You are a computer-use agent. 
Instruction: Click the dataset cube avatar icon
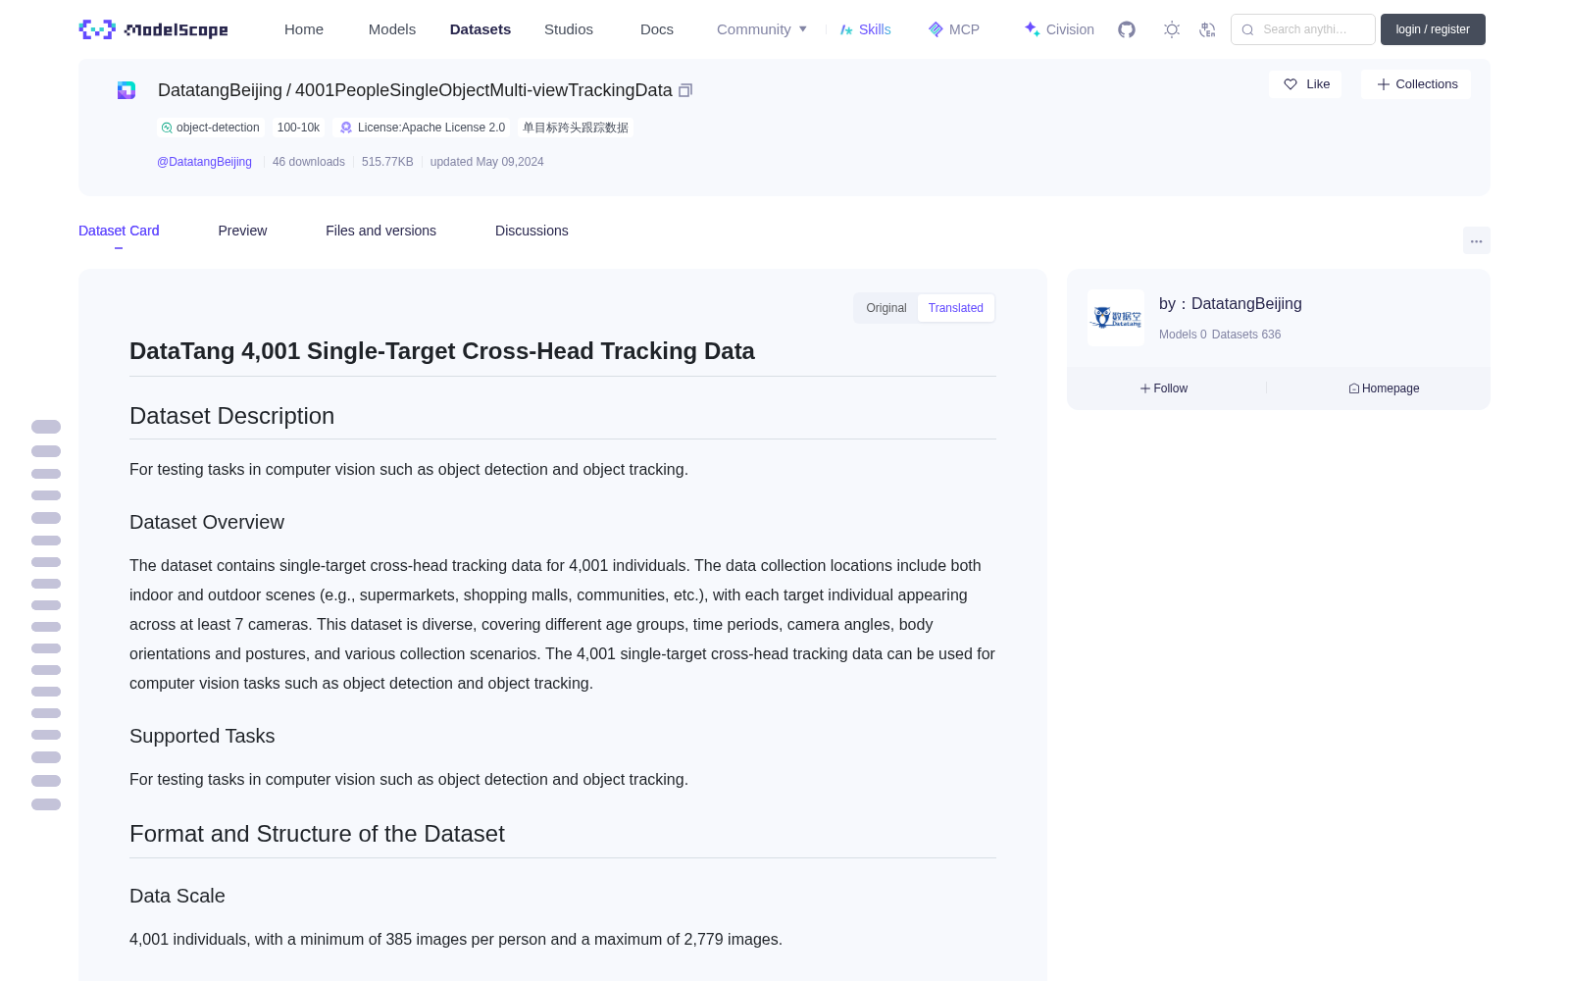pyautogui.click(x=127, y=90)
